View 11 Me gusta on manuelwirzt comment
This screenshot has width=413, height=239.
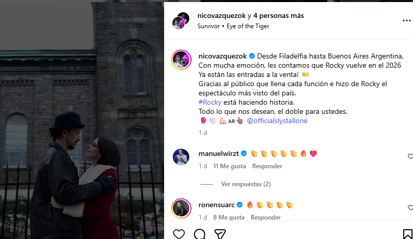pos(229,166)
